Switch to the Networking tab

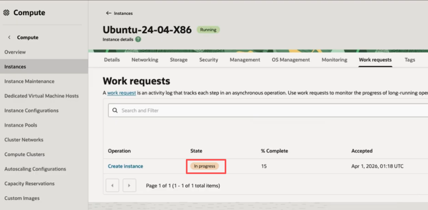pyautogui.click(x=145, y=60)
